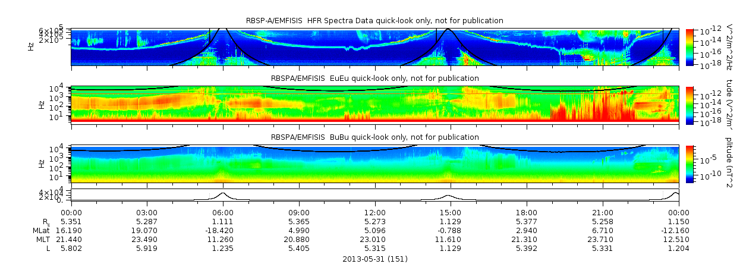
Task: Click the 15:00 peak in the line plot
Action: (x=448, y=197)
